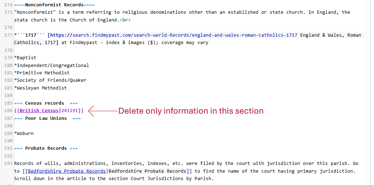Select line number 174 in the gutter

point(8,5)
